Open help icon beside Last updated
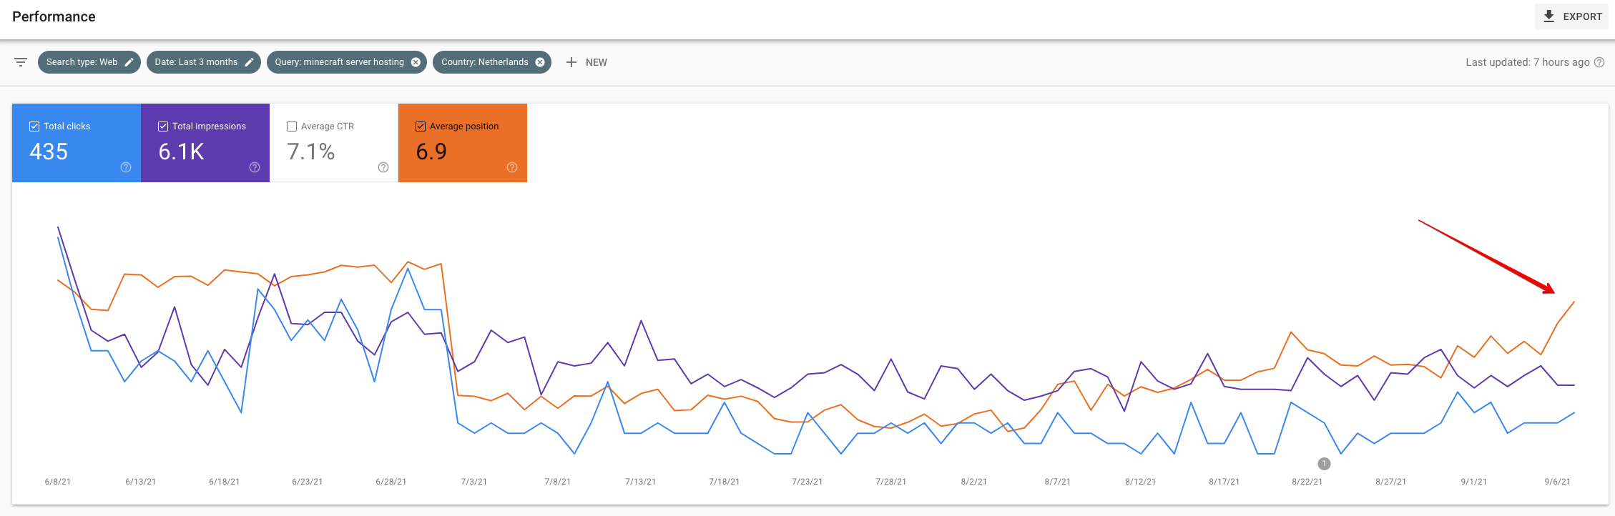Viewport: 1615px width, 516px height. 1599,62
